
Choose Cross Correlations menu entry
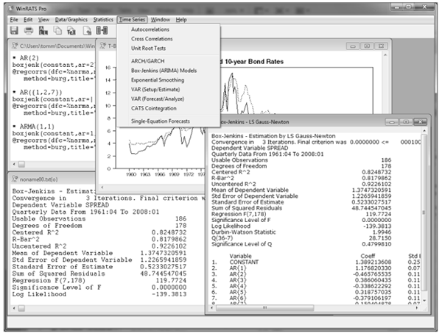168,39
